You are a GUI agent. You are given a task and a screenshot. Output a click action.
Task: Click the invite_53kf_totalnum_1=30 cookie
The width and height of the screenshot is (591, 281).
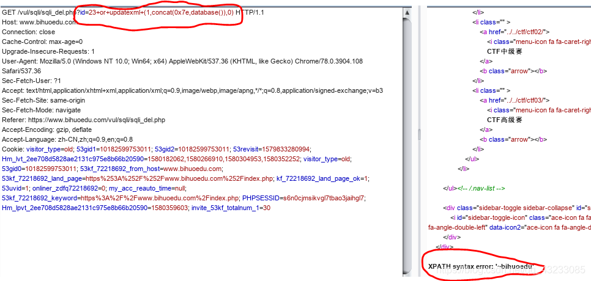pos(231,208)
